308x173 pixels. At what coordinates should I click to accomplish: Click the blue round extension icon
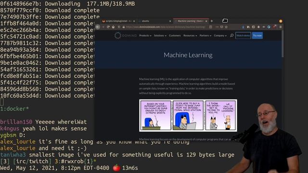pyautogui.click(x=269, y=27)
